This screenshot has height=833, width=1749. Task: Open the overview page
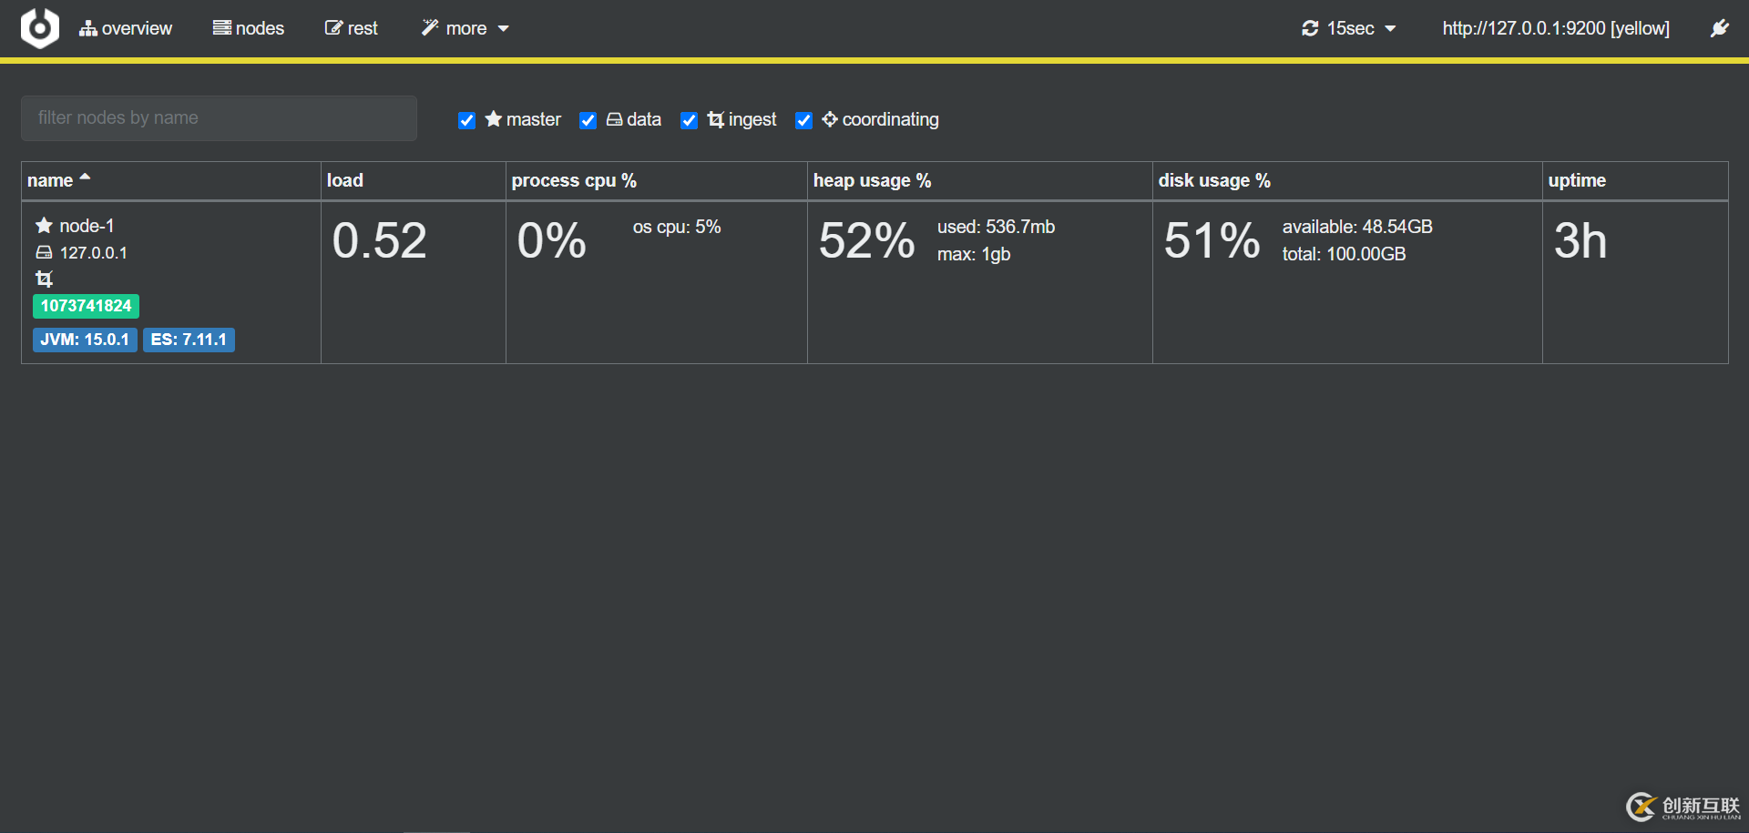point(126,28)
